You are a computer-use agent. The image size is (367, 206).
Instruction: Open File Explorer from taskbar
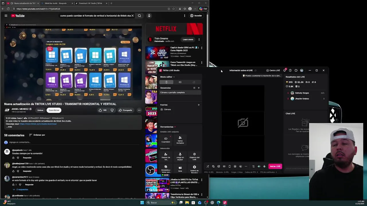click(187, 203)
